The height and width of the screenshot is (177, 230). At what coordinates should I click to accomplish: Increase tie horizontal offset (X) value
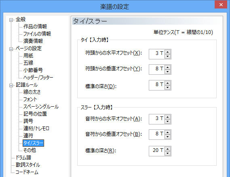click(x=167, y=52)
